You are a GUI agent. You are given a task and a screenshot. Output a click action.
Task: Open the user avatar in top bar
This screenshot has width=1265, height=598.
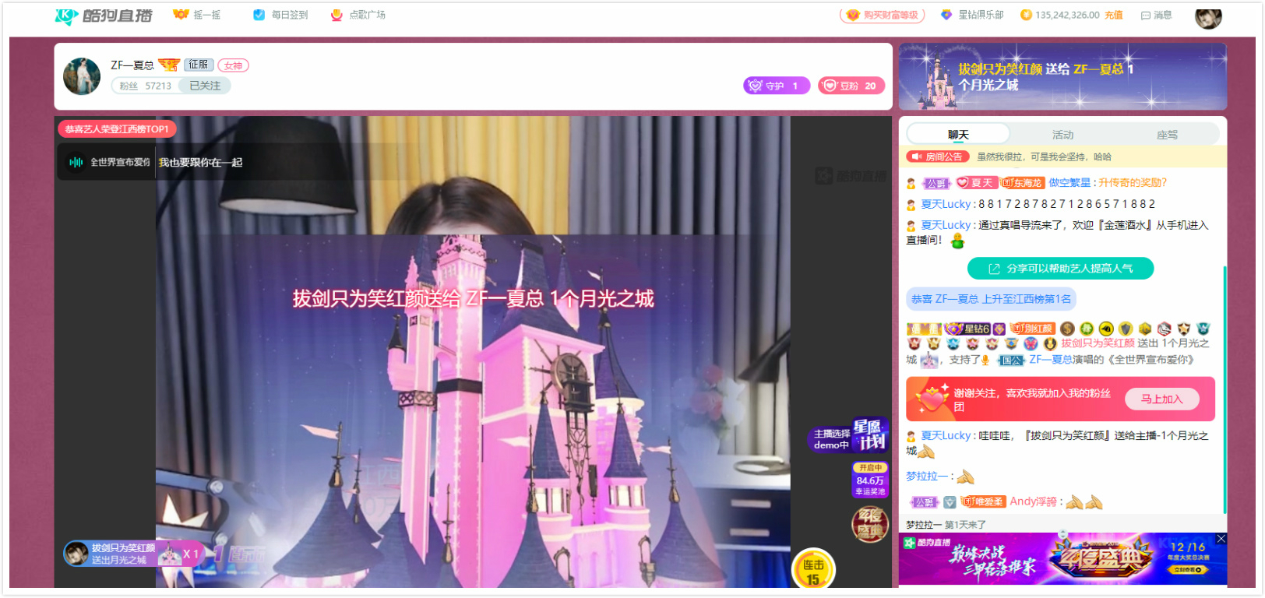coord(1208,16)
